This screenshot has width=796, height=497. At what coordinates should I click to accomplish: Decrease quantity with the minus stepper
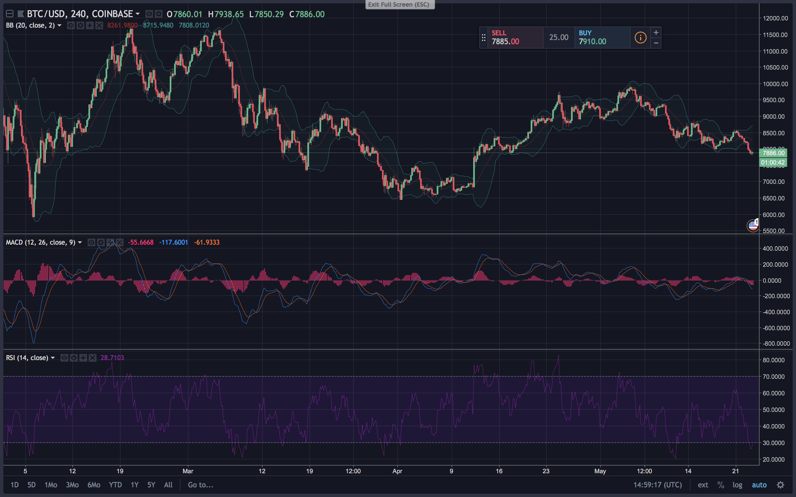pyautogui.click(x=656, y=43)
